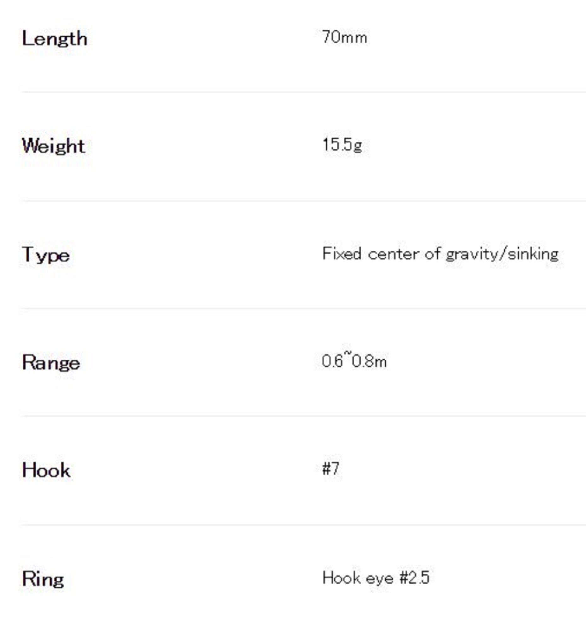
Task: Click the Type row label
Action: 46,255
